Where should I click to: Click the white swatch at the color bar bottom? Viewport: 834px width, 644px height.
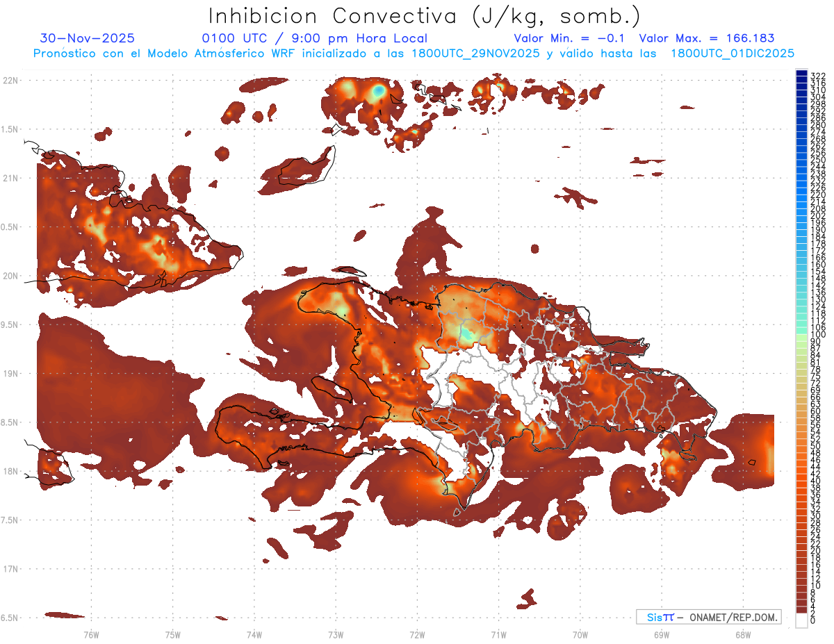click(x=801, y=620)
